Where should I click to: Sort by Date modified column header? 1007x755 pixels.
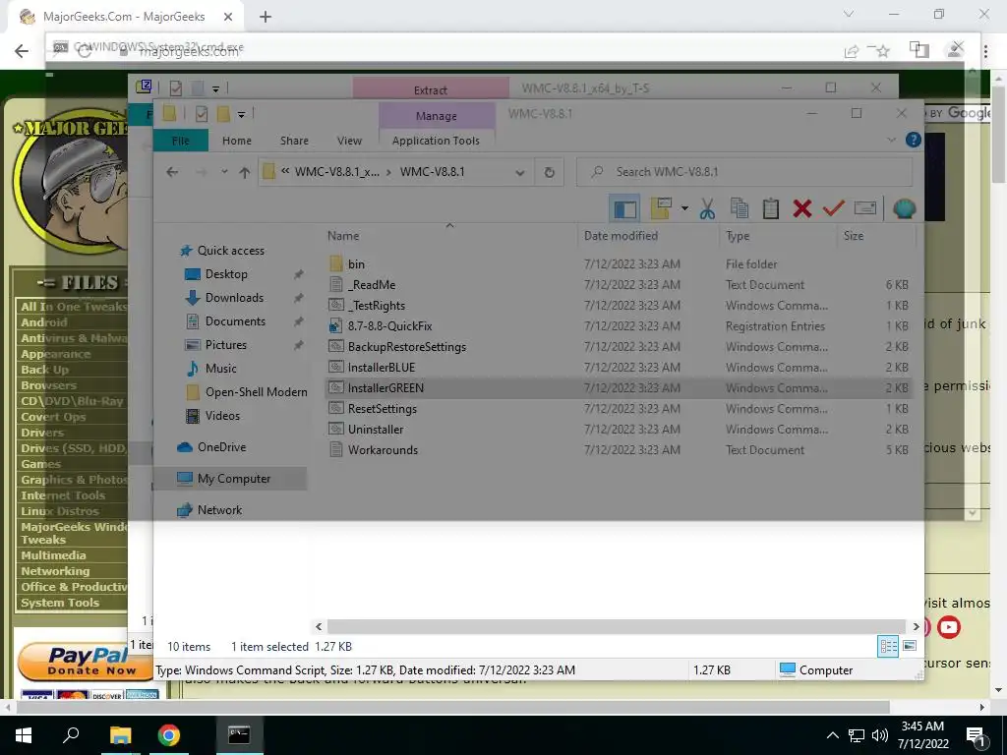coord(622,236)
